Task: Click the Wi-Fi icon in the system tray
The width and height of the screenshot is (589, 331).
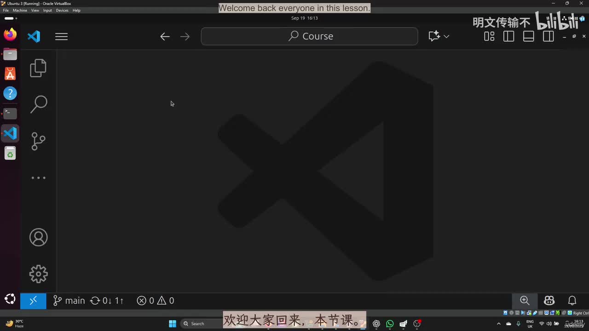Action: pos(542,324)
